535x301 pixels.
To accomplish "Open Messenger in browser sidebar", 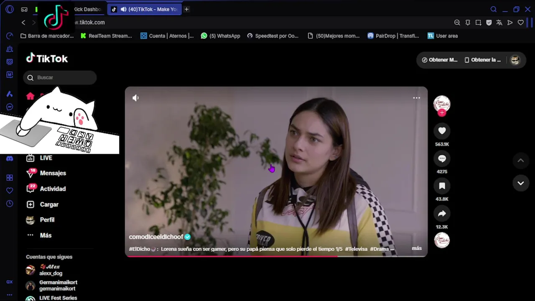I will (x=10, y=107).
